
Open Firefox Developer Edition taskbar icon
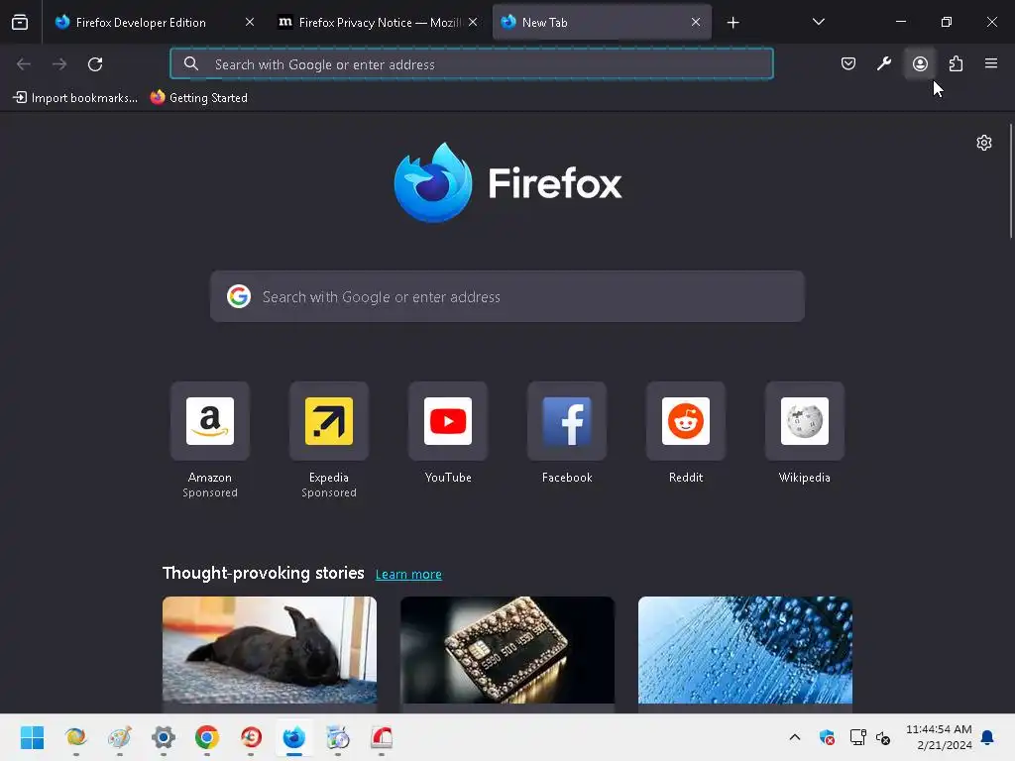click(294, 737)
